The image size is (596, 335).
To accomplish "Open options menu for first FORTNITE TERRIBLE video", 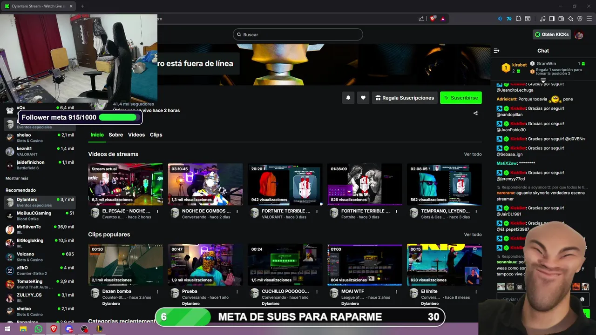I will coord(317,211).
